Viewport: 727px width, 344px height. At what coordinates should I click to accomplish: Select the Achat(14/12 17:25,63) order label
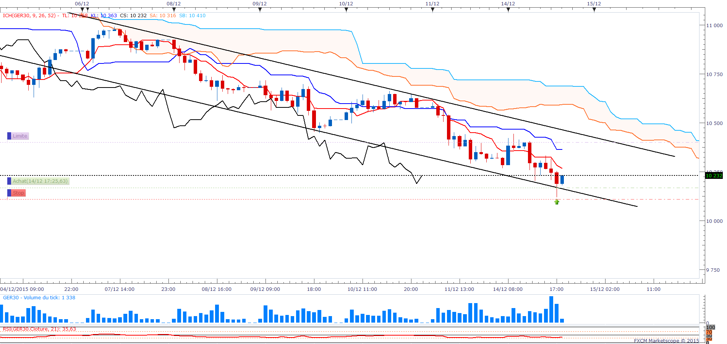pos(40,181)
